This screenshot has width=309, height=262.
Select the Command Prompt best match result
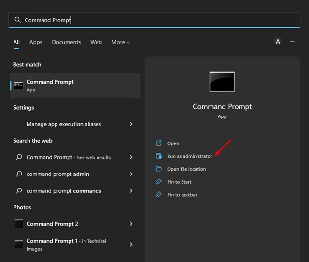(75, 86)
